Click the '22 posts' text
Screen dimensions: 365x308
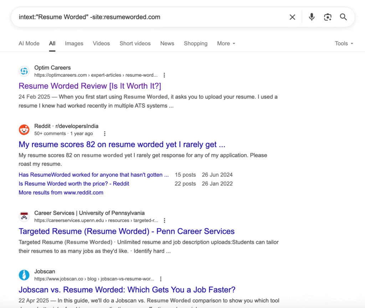[185, 184]
